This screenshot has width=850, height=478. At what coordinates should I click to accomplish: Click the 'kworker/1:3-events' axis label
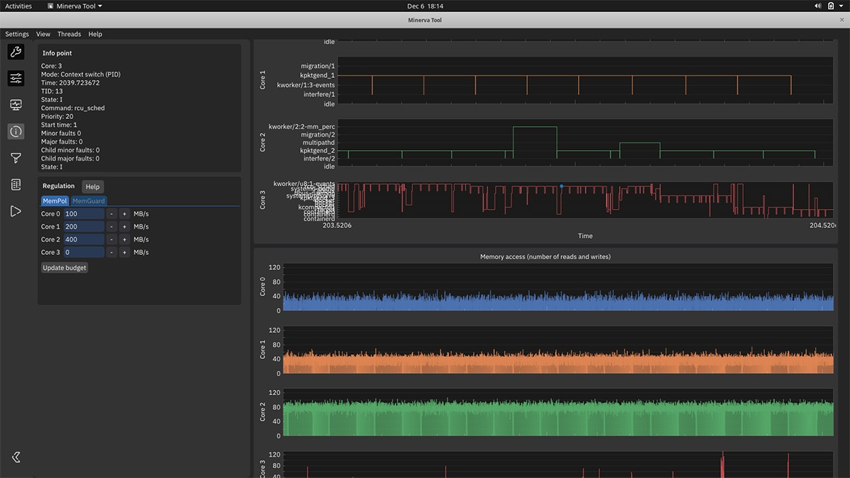(x=306, y=85)
